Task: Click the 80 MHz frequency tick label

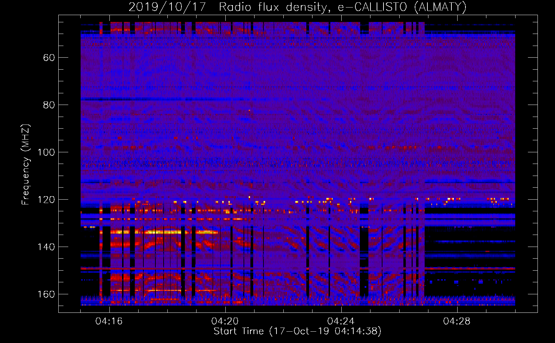Action: [49, 105]
